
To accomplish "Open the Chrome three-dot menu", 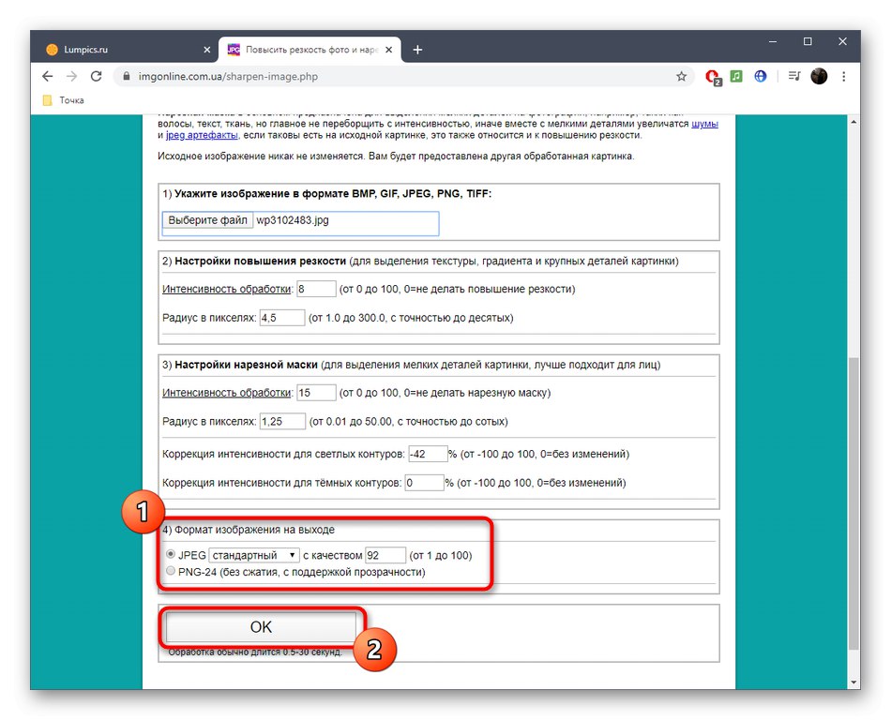I will coord(843,77).
